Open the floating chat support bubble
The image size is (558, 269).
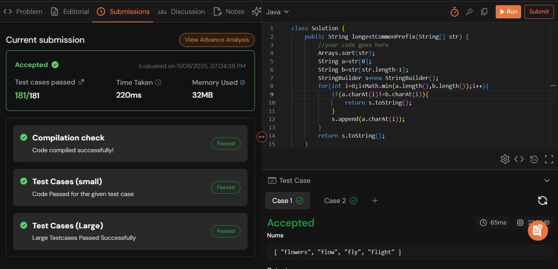(x=538, y=230)
